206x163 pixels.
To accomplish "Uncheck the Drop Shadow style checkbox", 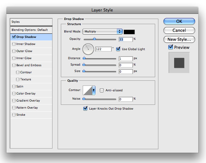I will [x=14, y=37].
